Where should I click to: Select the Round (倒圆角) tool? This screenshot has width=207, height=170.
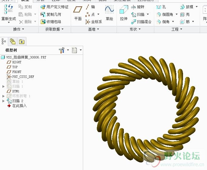point(165,14)
